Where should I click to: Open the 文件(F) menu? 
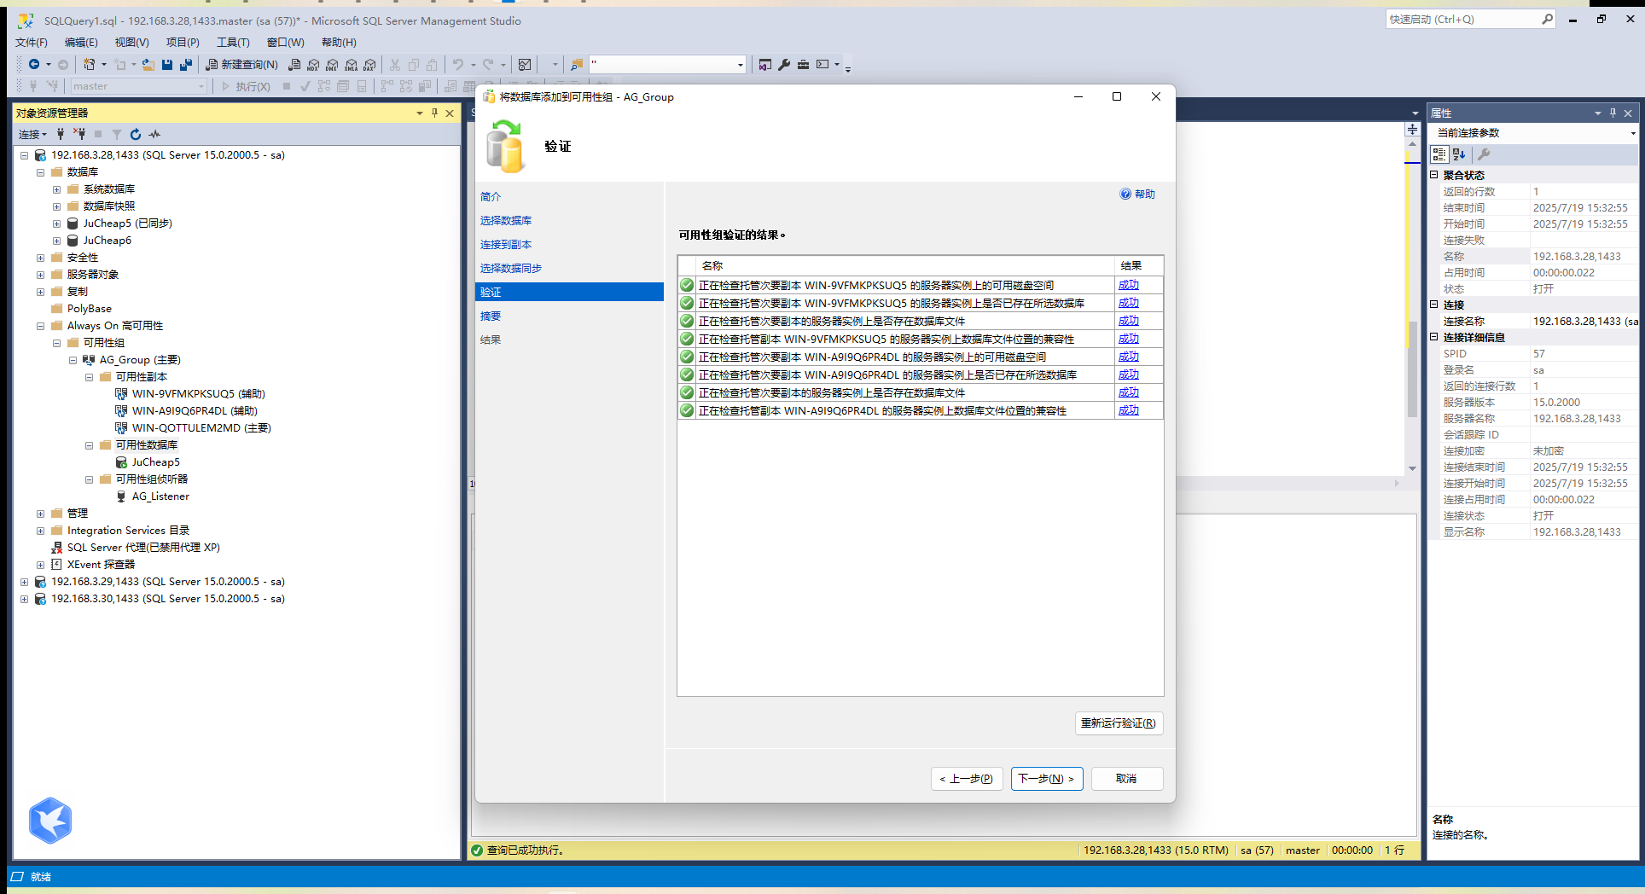32,42
